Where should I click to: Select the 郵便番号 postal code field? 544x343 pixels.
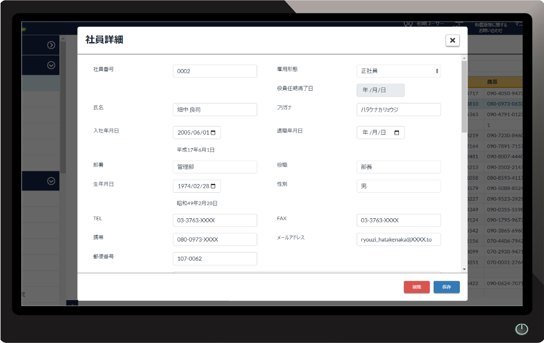tap(214, 258)
